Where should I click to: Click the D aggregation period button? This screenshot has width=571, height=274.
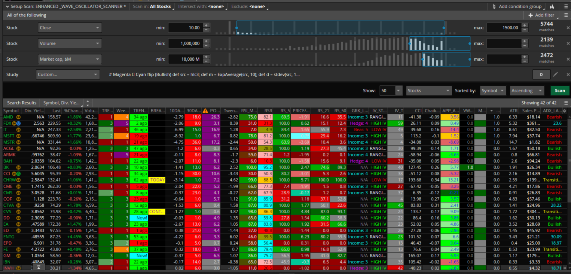[x=541, y=75]
